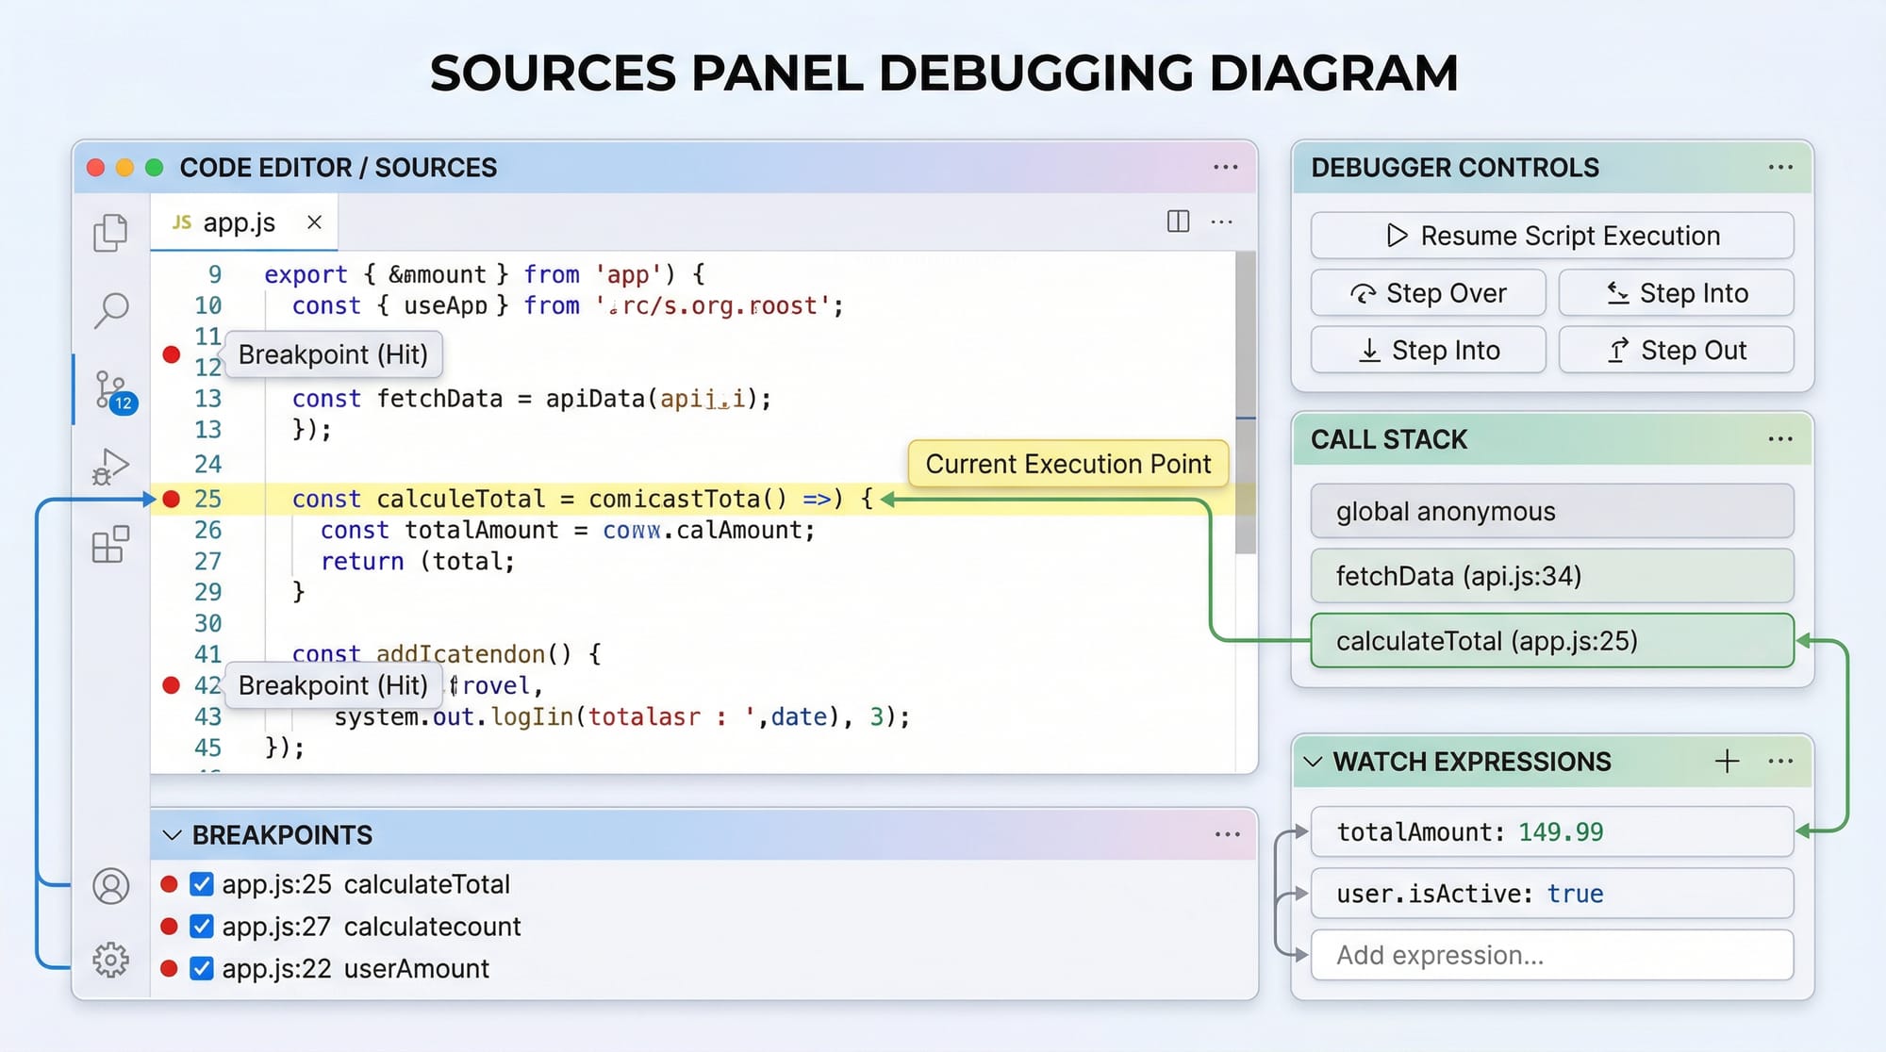Collapse the WATCH EXPRESSIONS panel chevron

(1313, 762)
